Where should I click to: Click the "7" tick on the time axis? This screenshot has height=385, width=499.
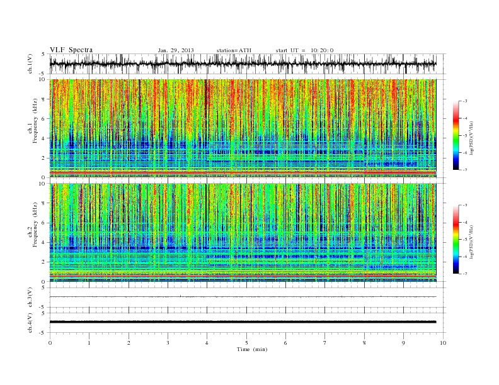click(x=325, y=343)
